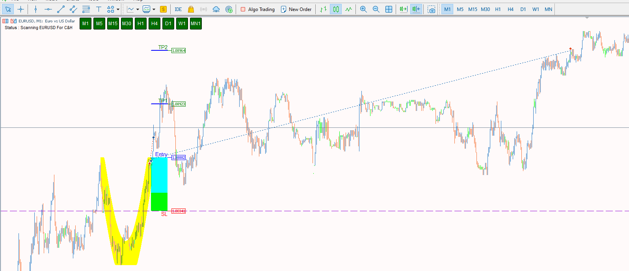Toggle chart shift from right border
The width and height of the screenshot is (629, 271).
pos(416,9)
